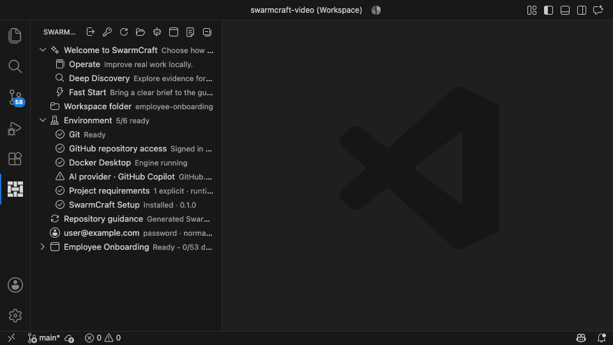Click the Workspace folder employee-onboarding row
This screenshot has width=613, height=345.
(x=126, y=107)
